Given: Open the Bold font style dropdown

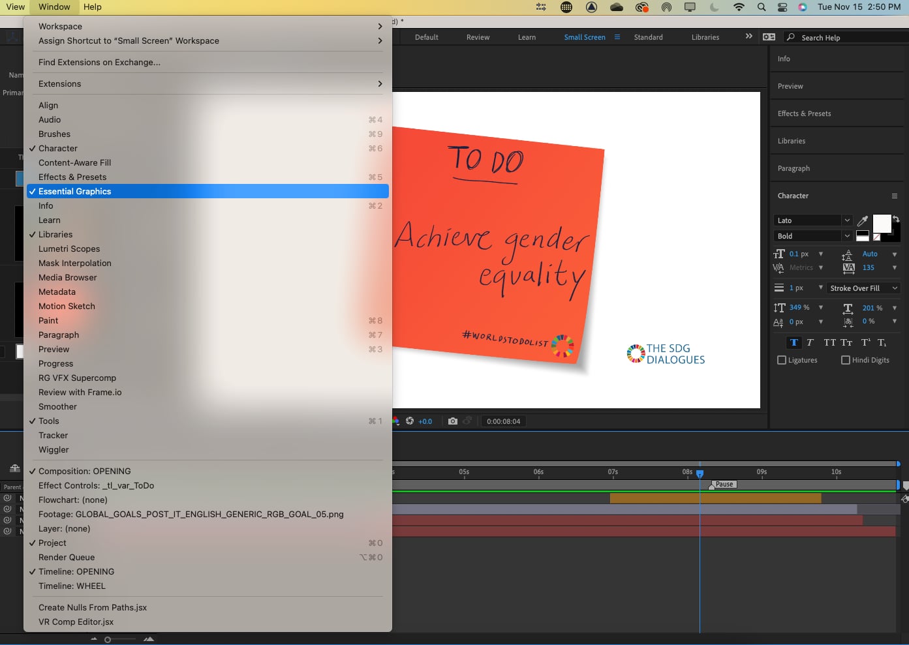Looking at the screenshot, I should pyautogui.click(x=813, y=236).
